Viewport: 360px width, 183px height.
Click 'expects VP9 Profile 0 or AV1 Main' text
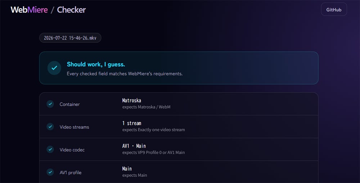(x=153, y=152)
